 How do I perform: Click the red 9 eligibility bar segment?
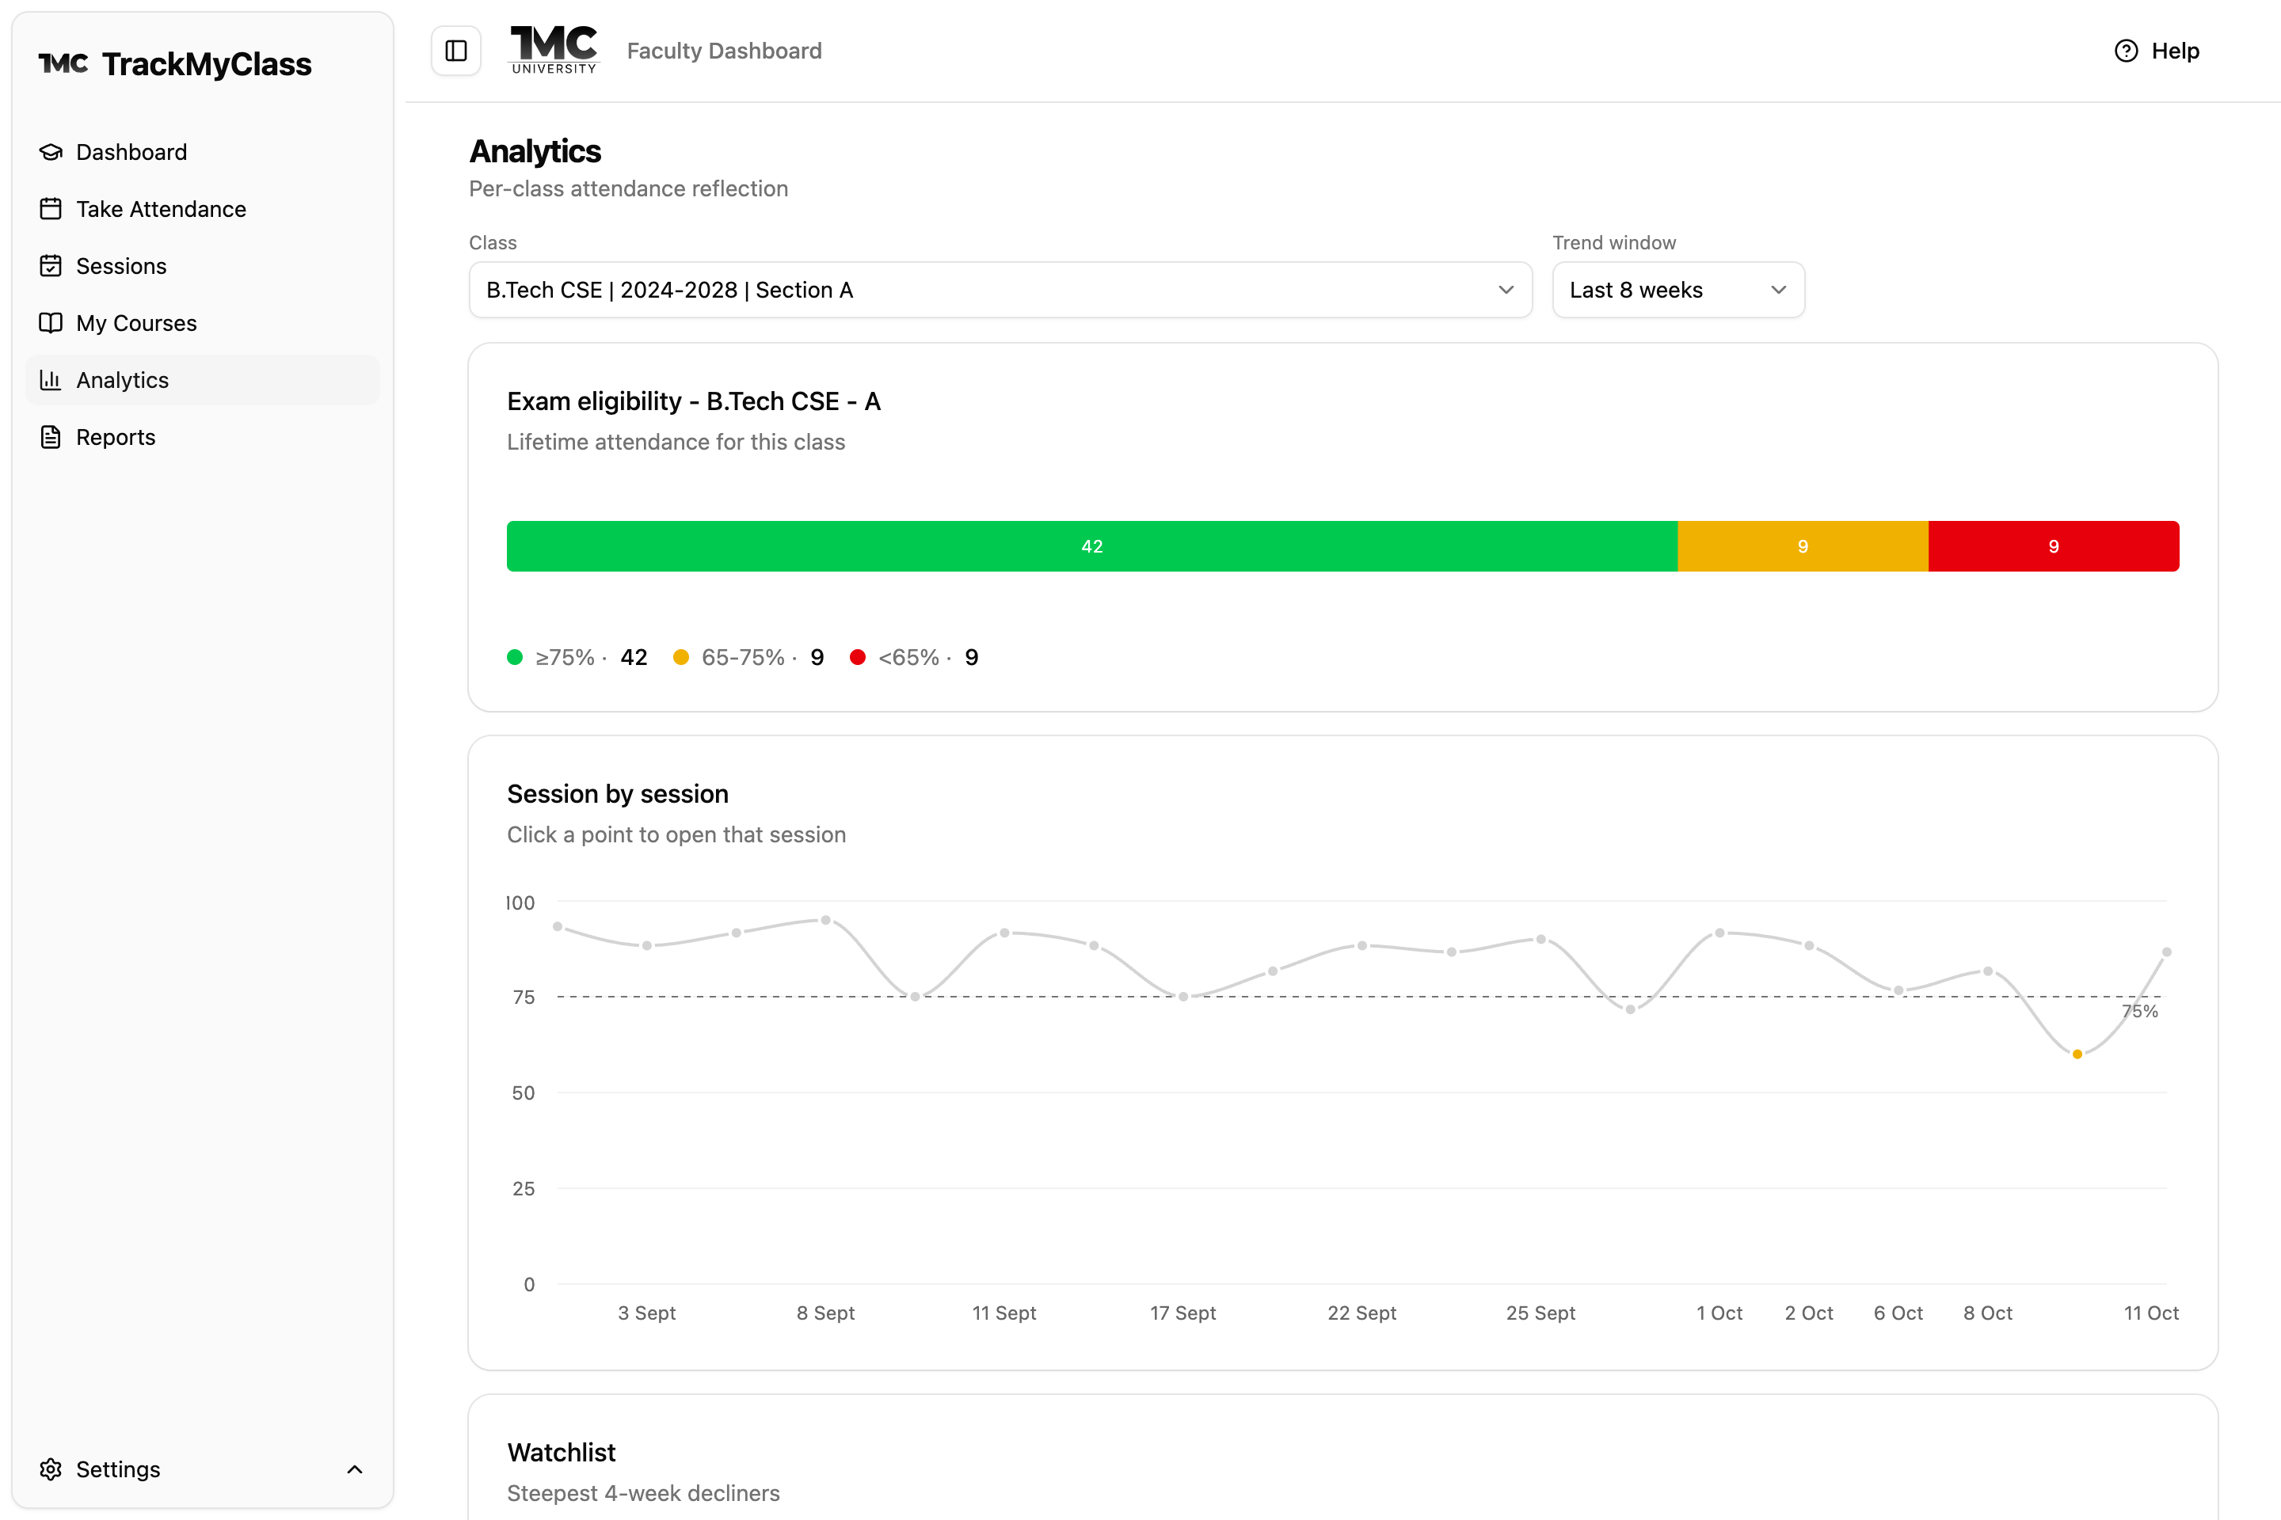2053,545
